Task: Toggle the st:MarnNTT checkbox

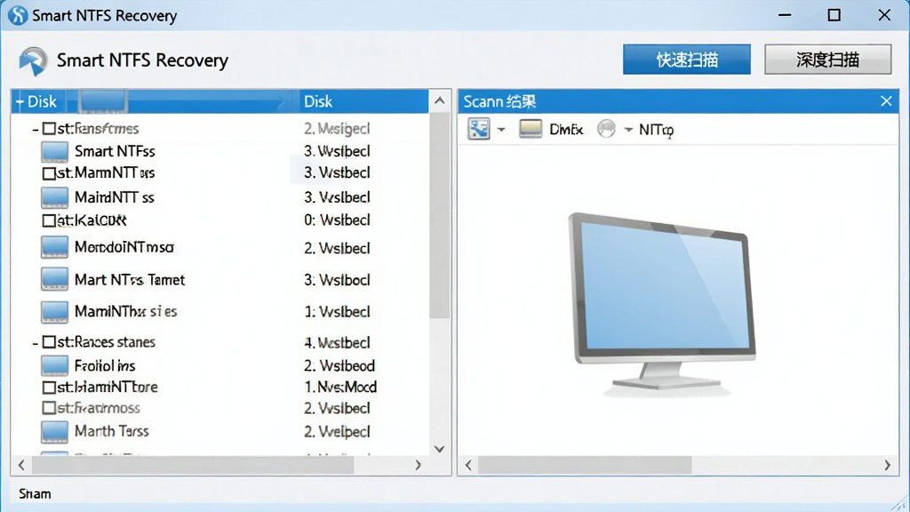Action: click(50, 173)
